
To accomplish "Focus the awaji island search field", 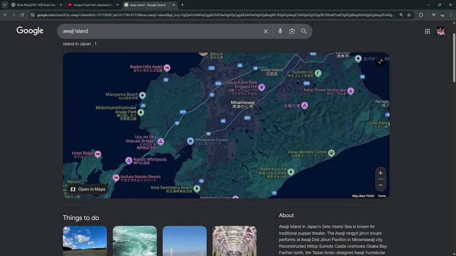I will pos(160,31).
